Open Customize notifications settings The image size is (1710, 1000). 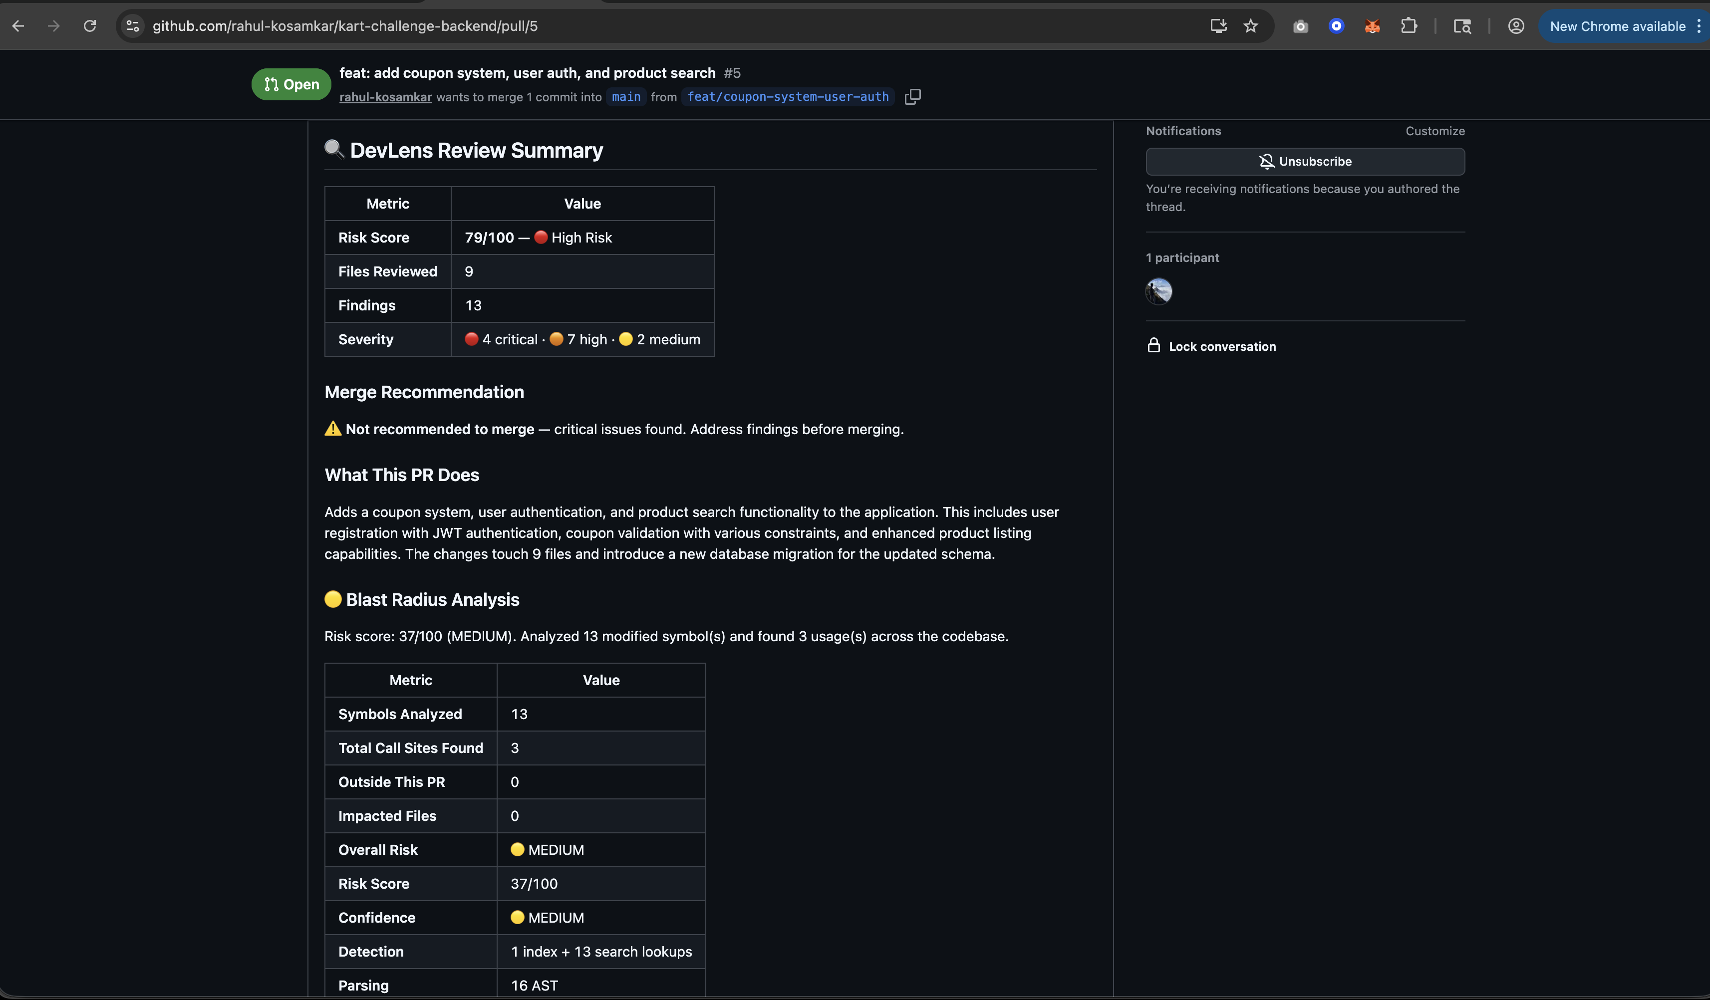[x=1434, y=131]
